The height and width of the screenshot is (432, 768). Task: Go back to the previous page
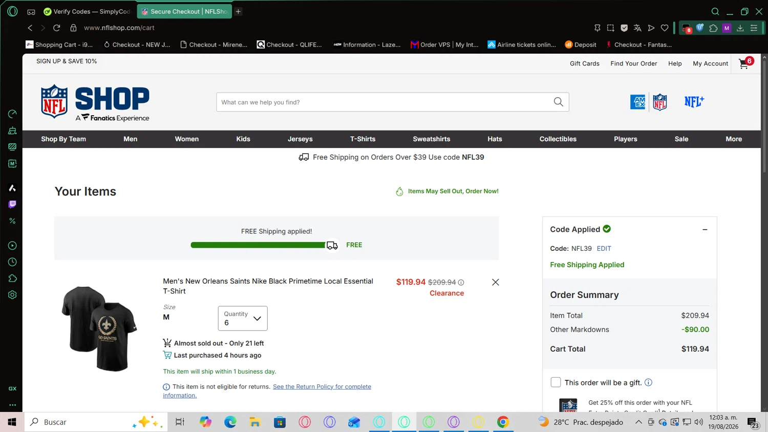pos(30,28)
